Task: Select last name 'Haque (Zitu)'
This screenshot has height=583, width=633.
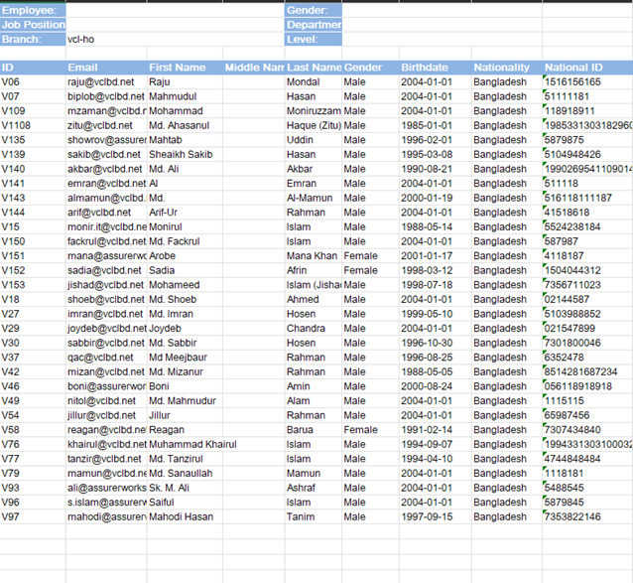Action: 314,126
